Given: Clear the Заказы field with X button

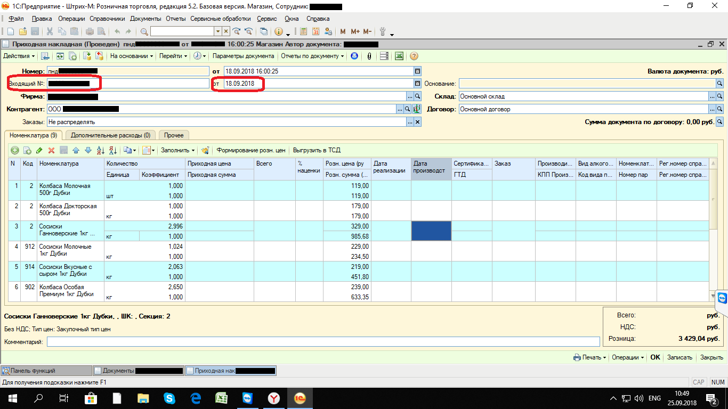Looking at the screenshot, I should coord(418,122).
